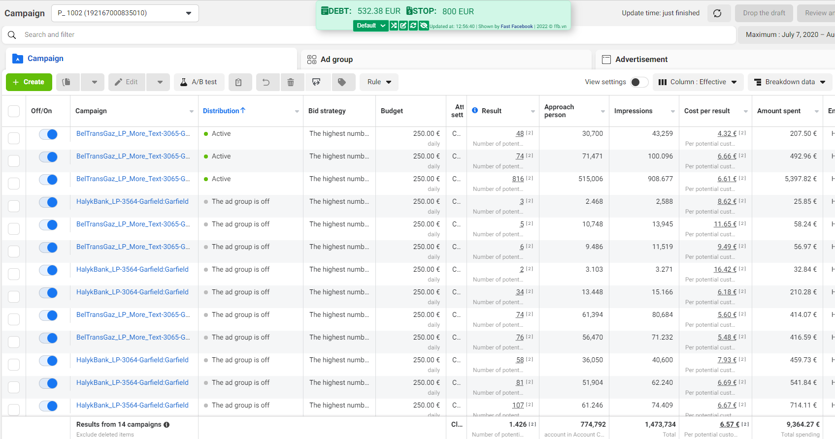Click the hide eye-slash icon in the widget
This screenshot has height=439, width=835.
click(x=424, y=26)
